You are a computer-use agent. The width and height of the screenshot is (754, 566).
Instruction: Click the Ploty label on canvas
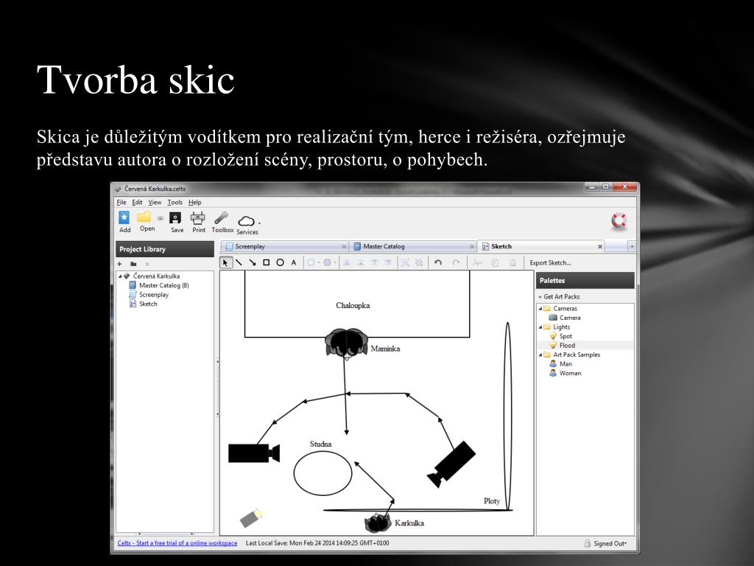pyautogui.click(x=491, y=501)
